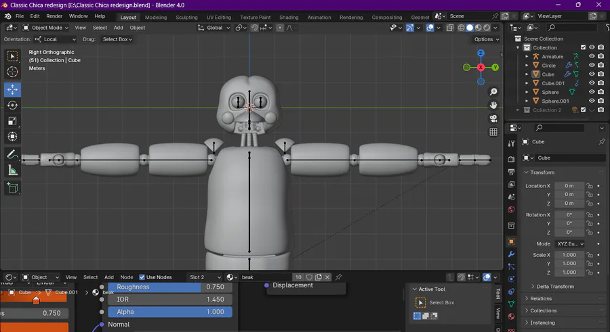Open the Render menu

pos(54,16)
